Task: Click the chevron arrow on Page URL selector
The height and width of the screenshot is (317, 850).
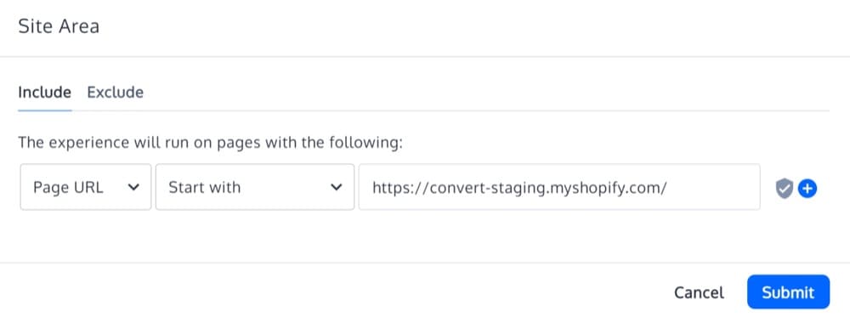Action: click(133, 187)
